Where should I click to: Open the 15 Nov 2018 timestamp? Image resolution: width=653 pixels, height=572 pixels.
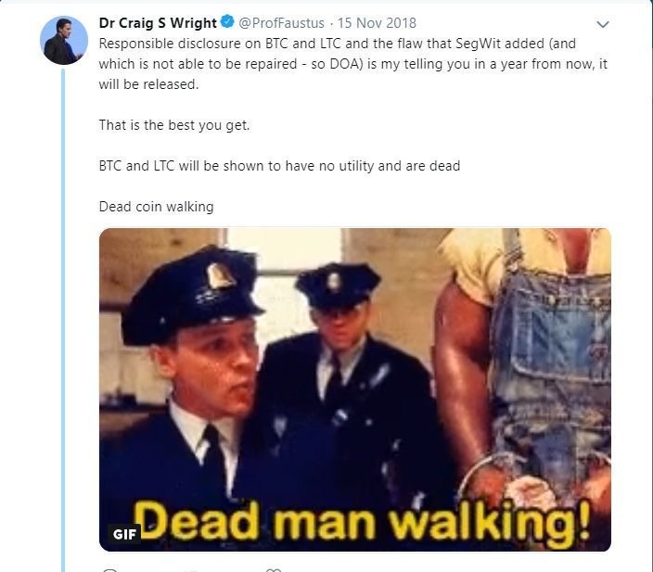377,23
